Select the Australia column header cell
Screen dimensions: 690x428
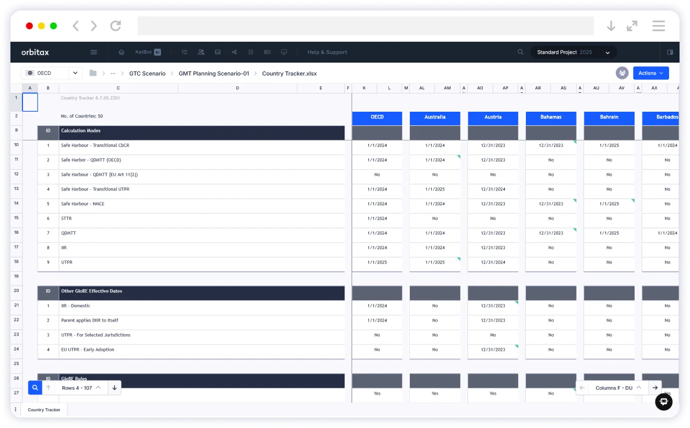[435, 117]
